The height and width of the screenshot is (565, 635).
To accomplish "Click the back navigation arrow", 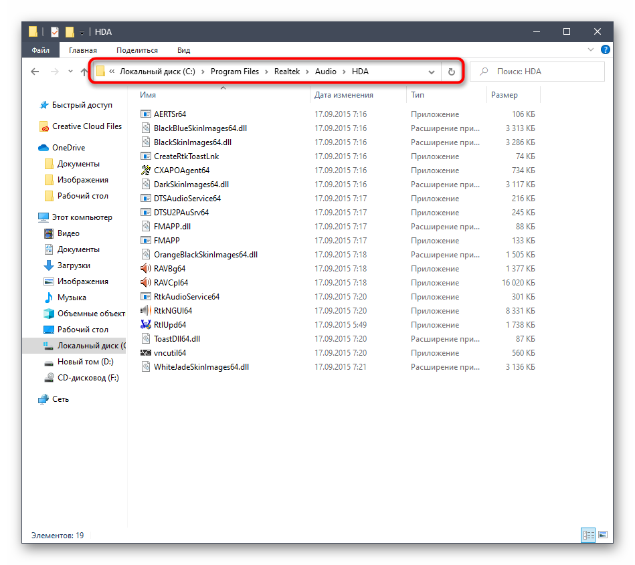I will [35, 72].
